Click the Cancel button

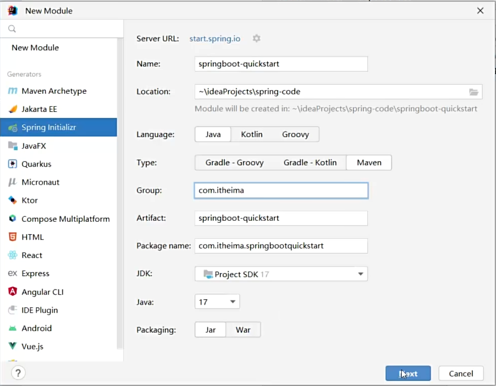click(x=461, y=373)
